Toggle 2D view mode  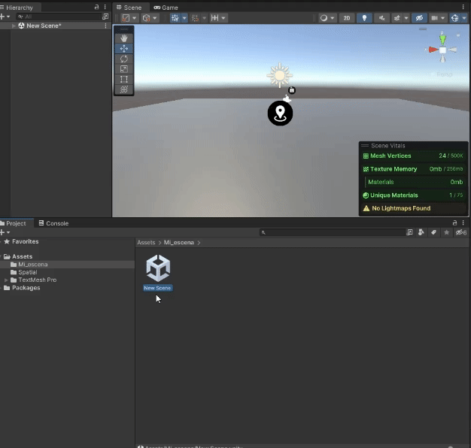347,18
